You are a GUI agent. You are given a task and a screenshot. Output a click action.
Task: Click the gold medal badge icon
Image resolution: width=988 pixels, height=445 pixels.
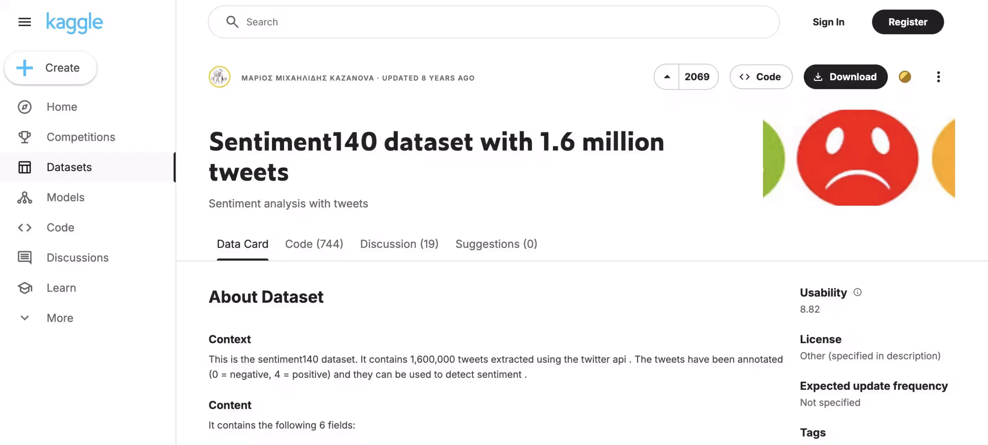pos(905,77)
